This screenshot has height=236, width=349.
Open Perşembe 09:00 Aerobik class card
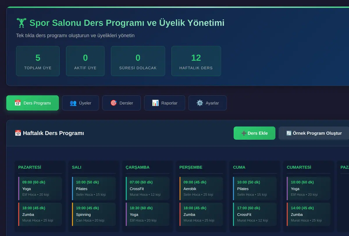pyautogui.click(x=201, y=188)
